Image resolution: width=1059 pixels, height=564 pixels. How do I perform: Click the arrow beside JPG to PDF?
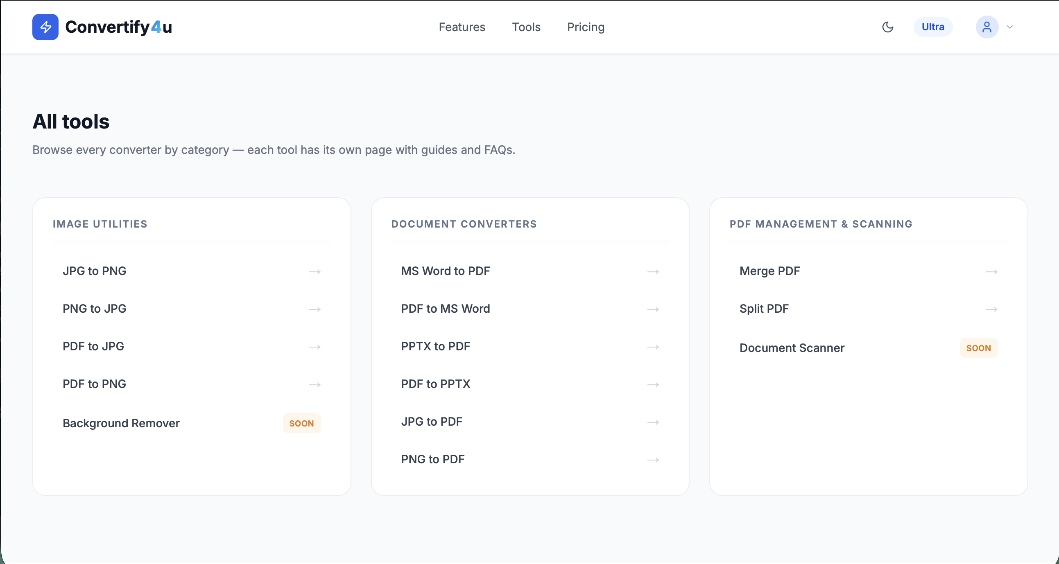(653, 422)
